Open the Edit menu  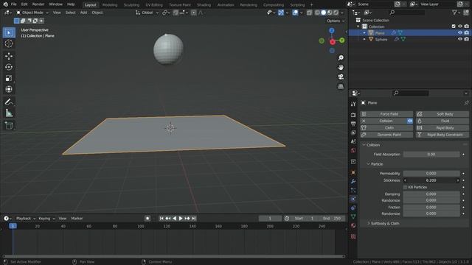(x=24, y=4)
